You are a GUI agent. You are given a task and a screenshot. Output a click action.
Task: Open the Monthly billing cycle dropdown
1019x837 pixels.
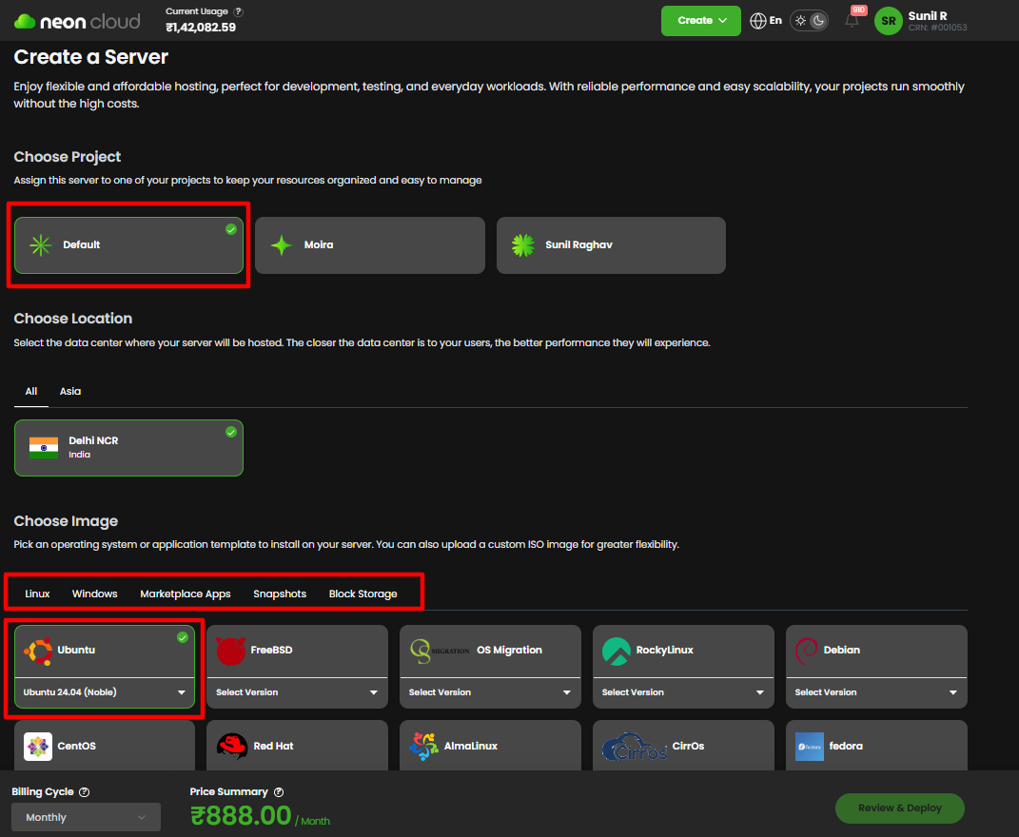86,817
